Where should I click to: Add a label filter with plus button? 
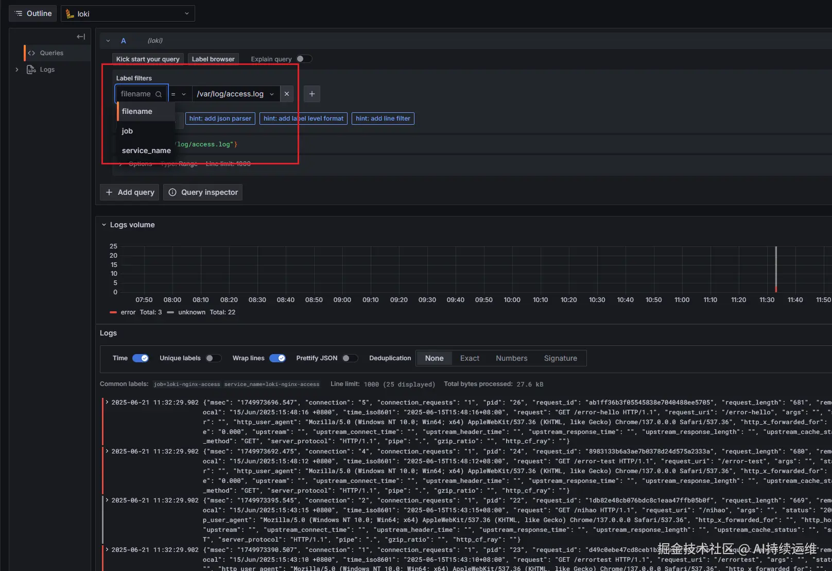[312, 94]
